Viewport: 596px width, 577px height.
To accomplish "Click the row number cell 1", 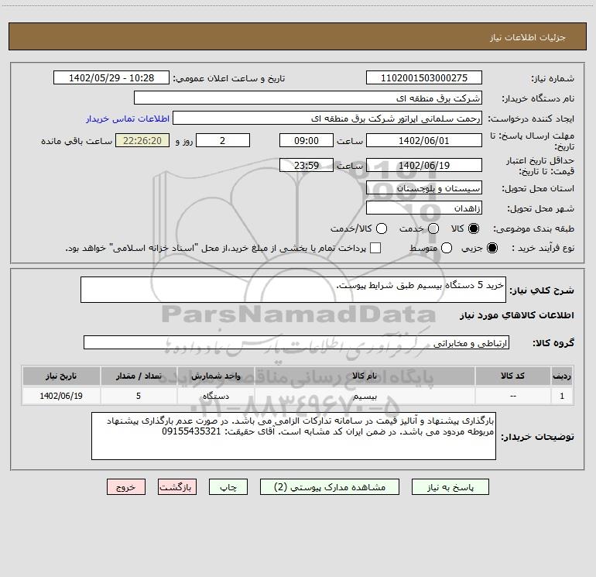I will pos(562,396).
